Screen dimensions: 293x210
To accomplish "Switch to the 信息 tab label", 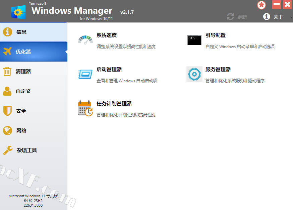I will pyautogui.click(x=21, y=32).
